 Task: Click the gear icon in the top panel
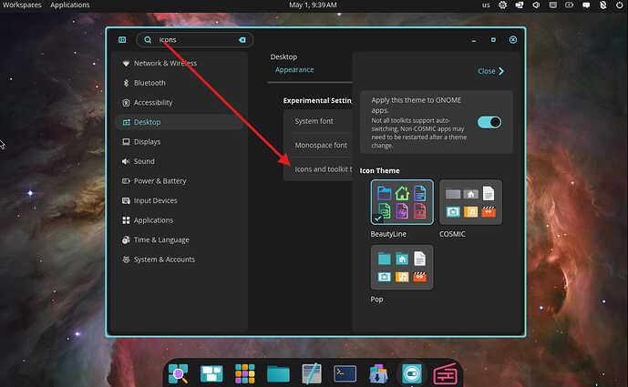click(x=502, y=5)
